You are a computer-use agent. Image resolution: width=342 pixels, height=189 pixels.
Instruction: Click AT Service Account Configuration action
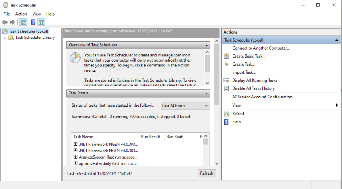pos(262,97)
